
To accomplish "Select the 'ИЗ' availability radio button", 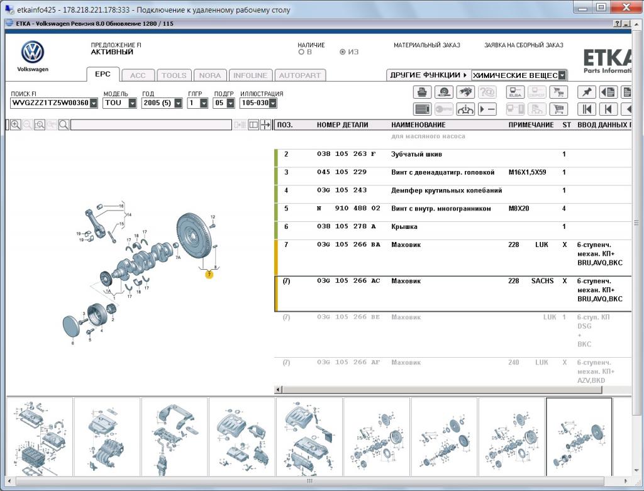I will click(343, 52).
